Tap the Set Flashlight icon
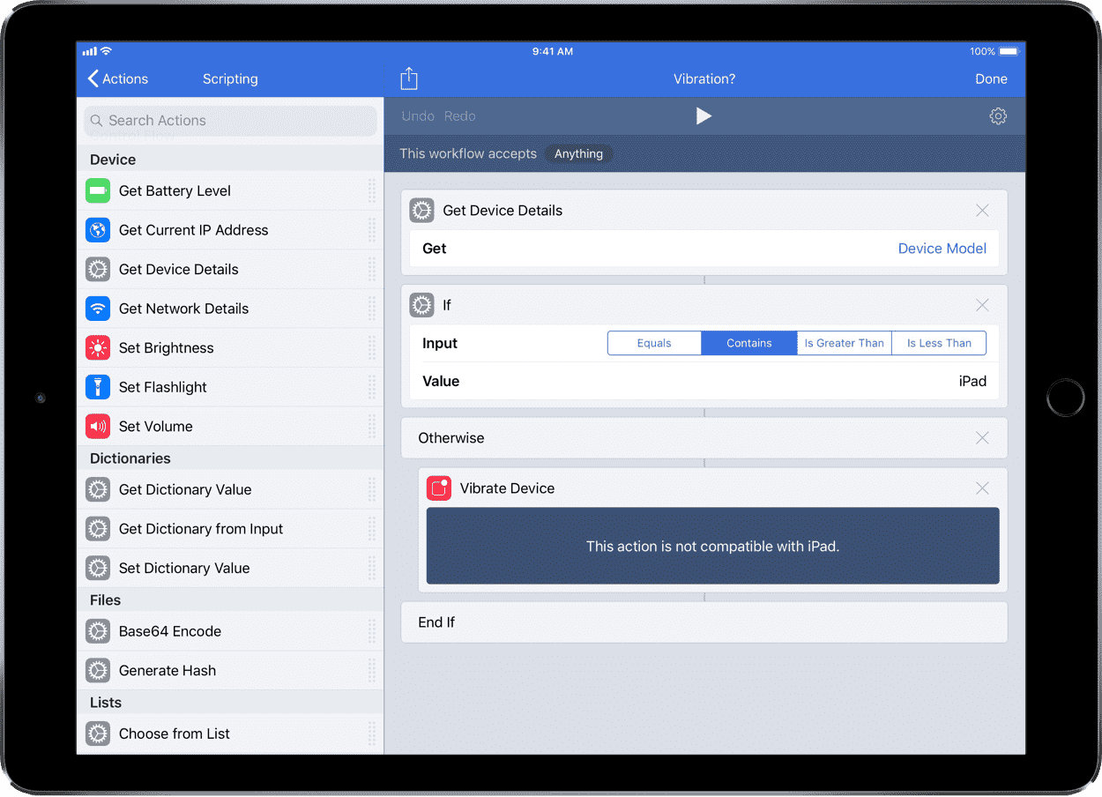The height and width of the screenshot is (797, 1102). coord(98,387)
